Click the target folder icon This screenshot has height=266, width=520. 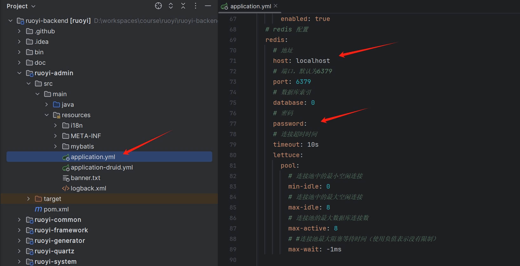coord(38,199)
